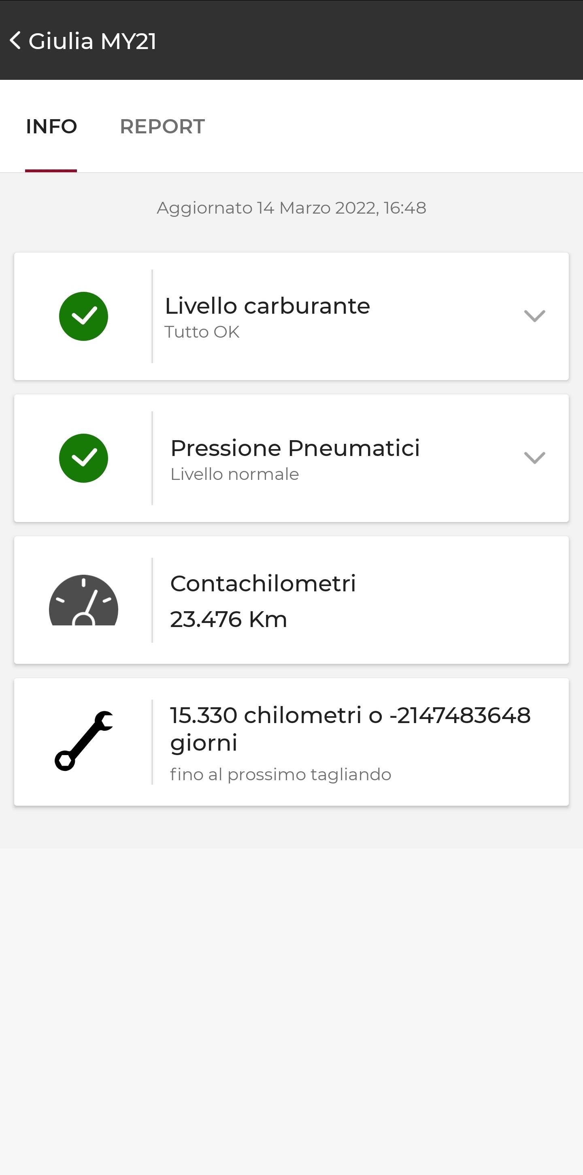Image resolution: width=583 pixels, height=1175 pixels.
Task: Tap the Pressione Pneumatici label
Action: (295, 448)
